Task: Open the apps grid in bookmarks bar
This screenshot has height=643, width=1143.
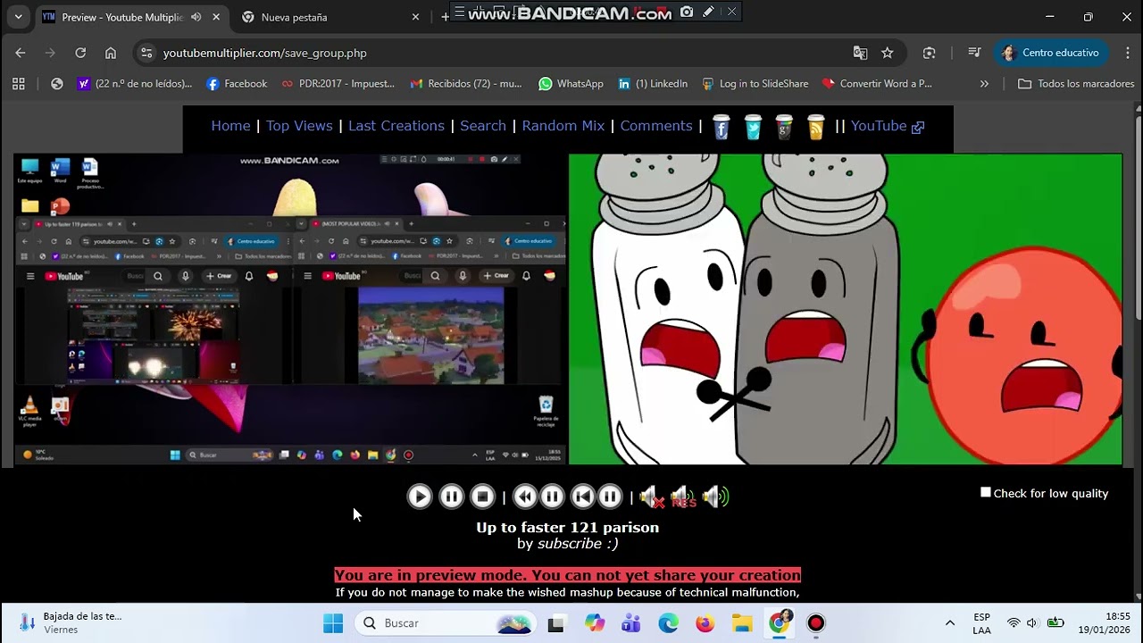Action: 18,84
